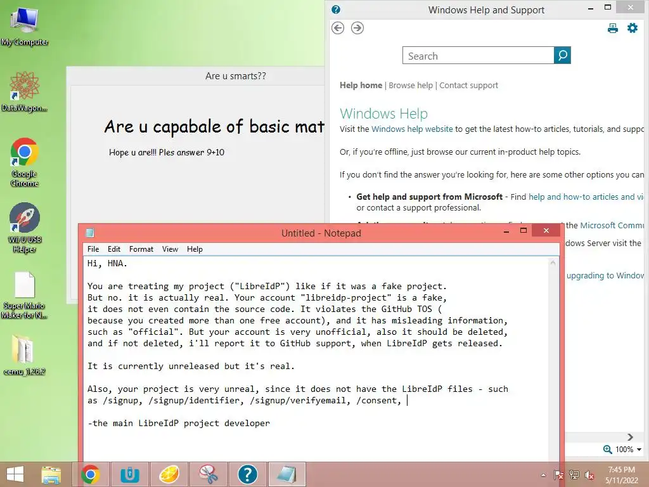
Task: Launch Google Chrome desktop shortcut
Action: 25,162
